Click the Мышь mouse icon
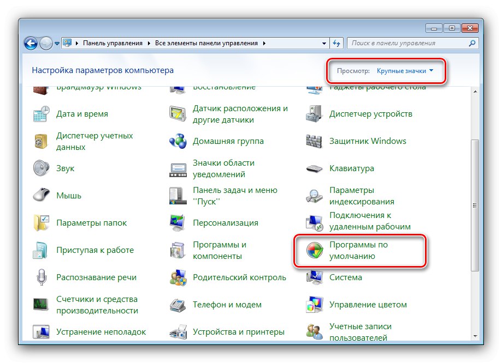 point(42,195)
